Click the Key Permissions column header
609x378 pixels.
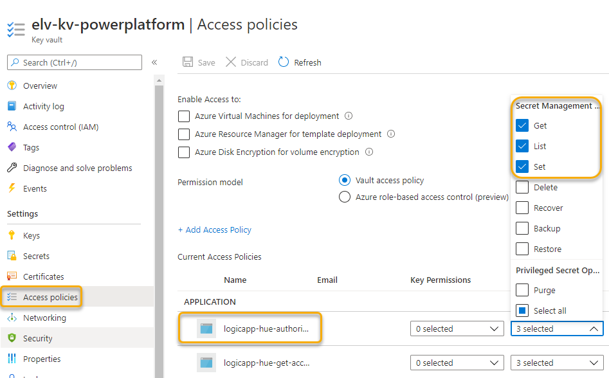point(441,280)
